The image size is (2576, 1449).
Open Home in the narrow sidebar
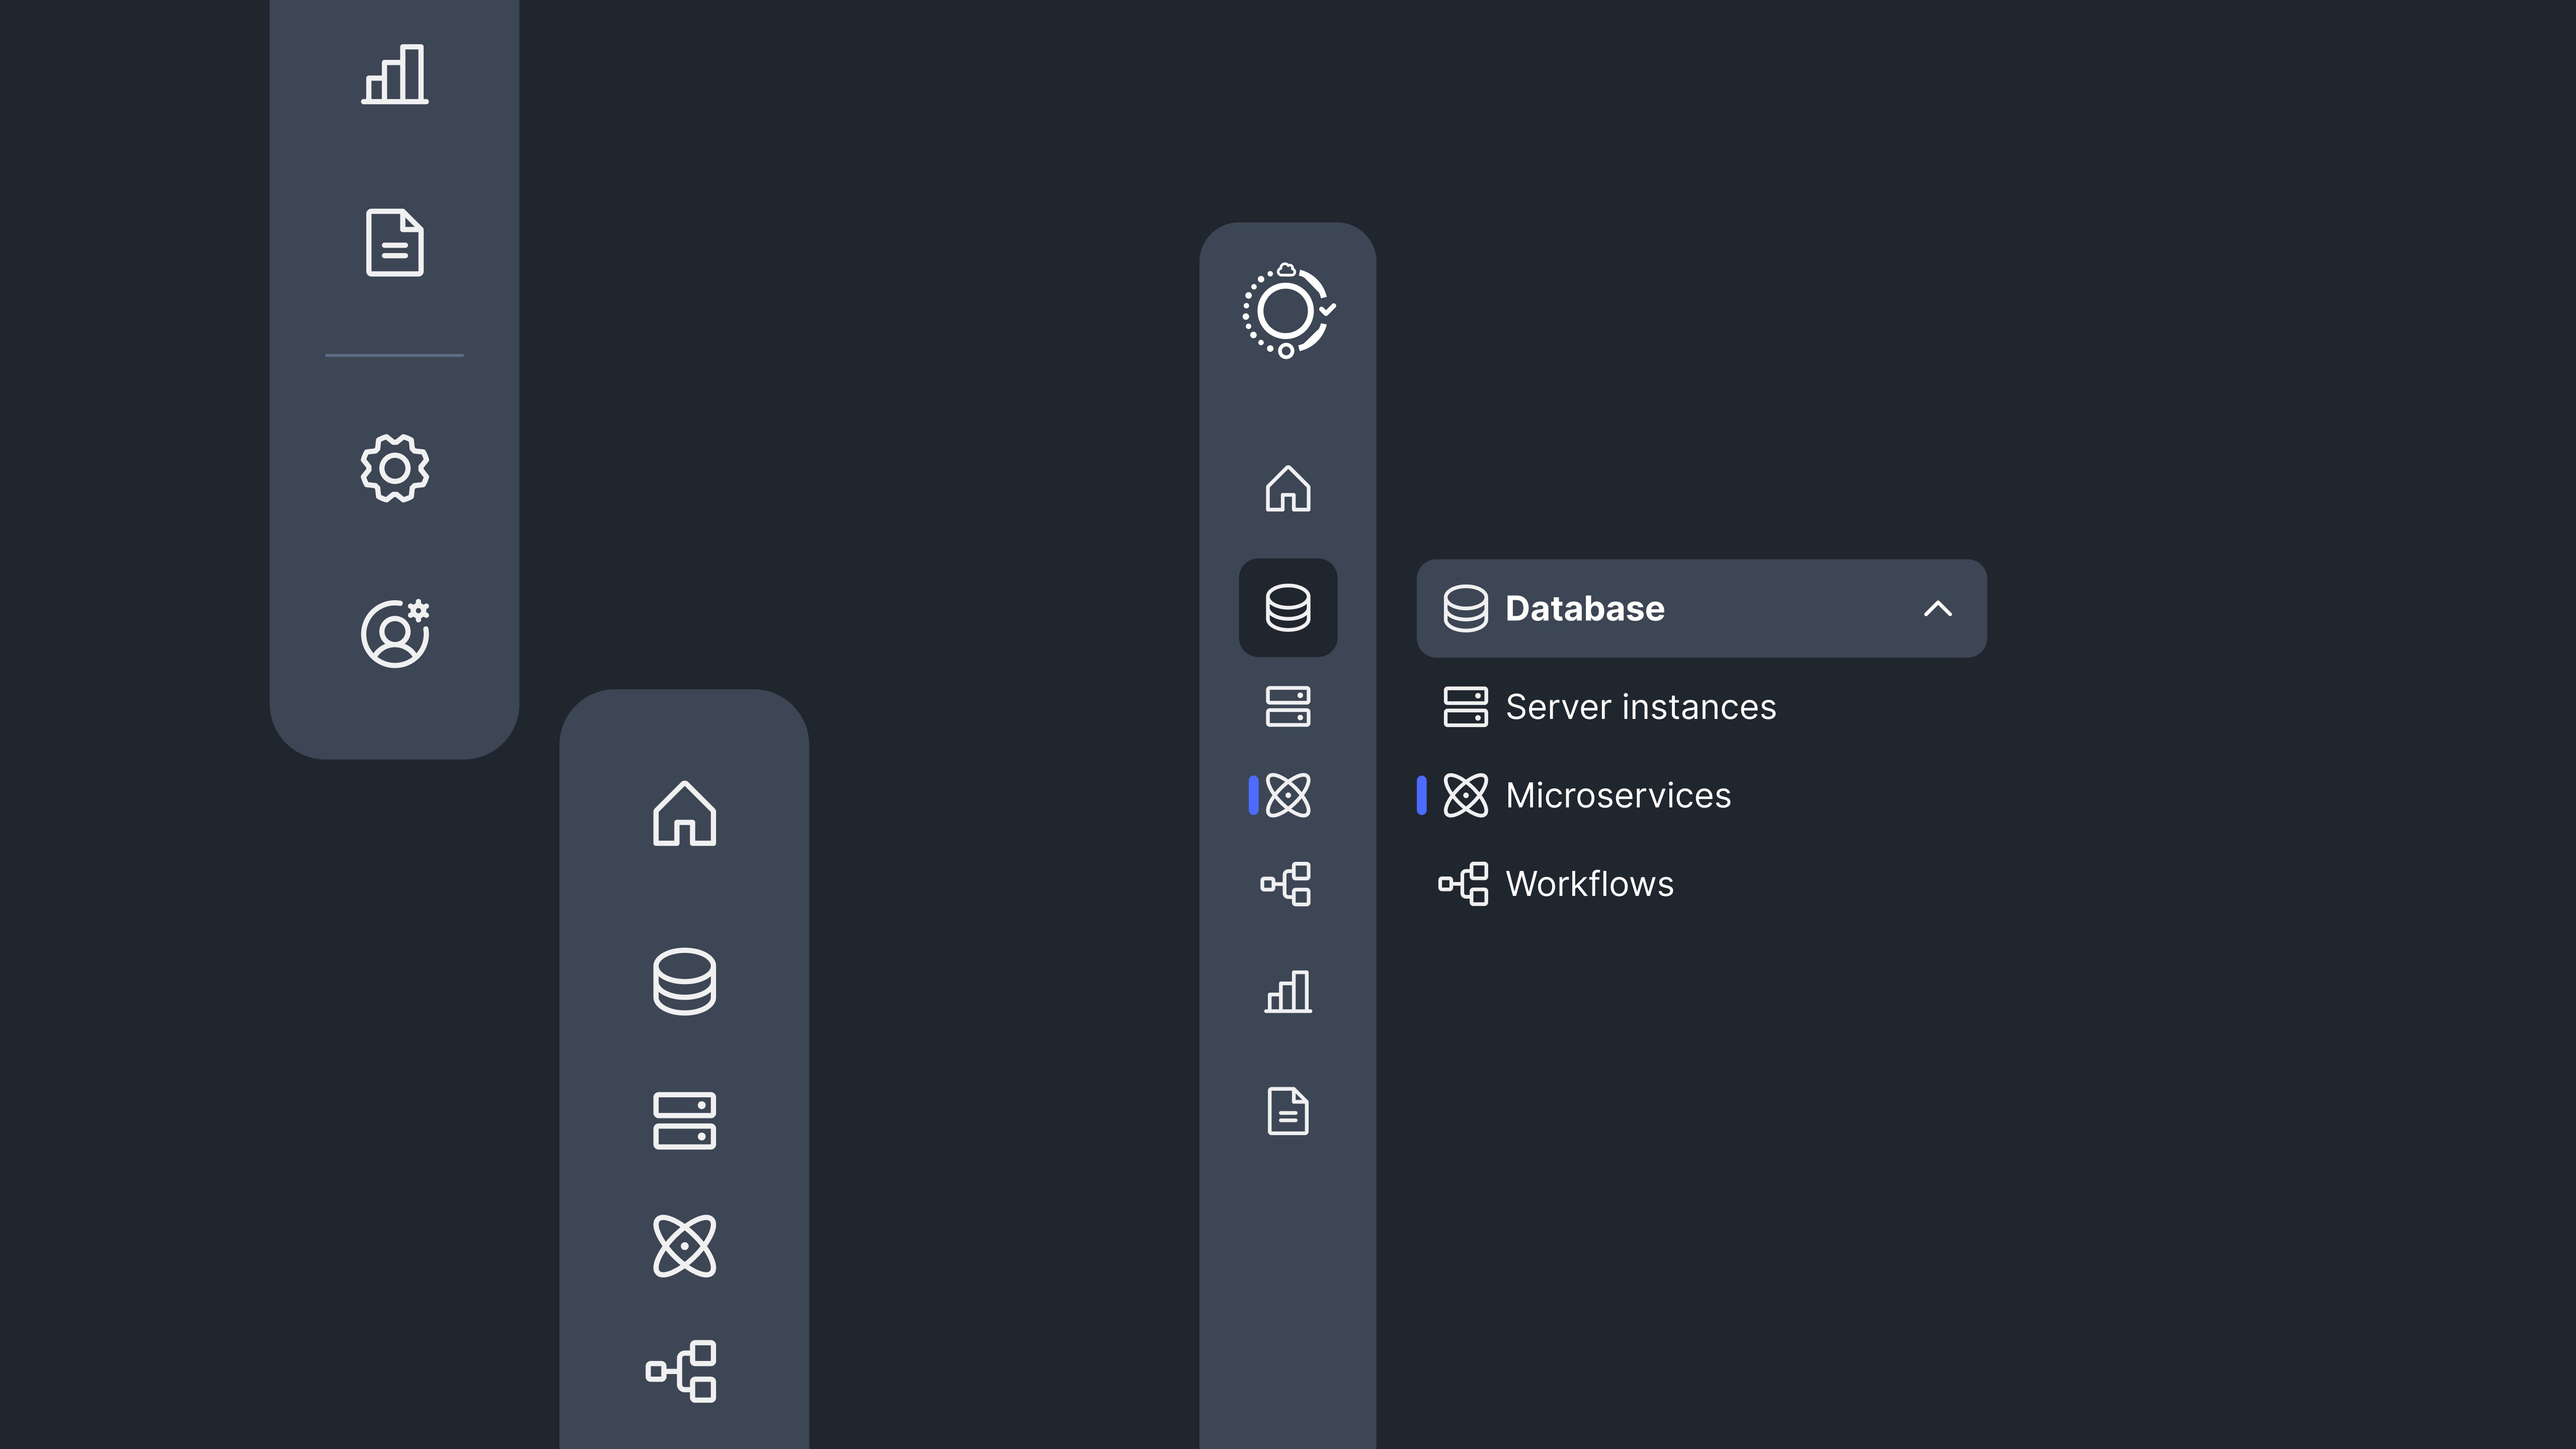pos(1287,489)
